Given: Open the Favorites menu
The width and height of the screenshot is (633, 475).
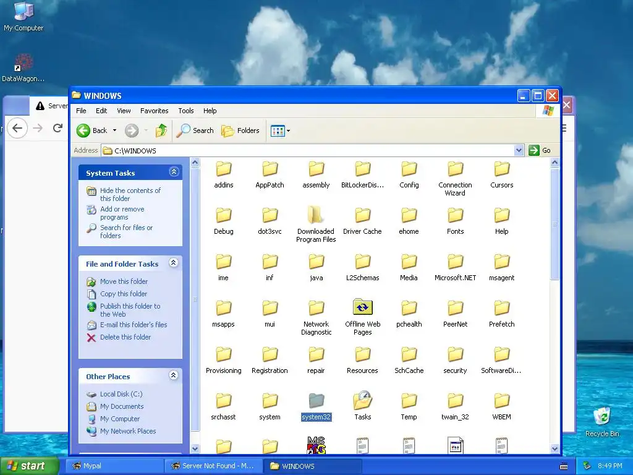Looking at the screenshot, I should [x=154, y=111].
